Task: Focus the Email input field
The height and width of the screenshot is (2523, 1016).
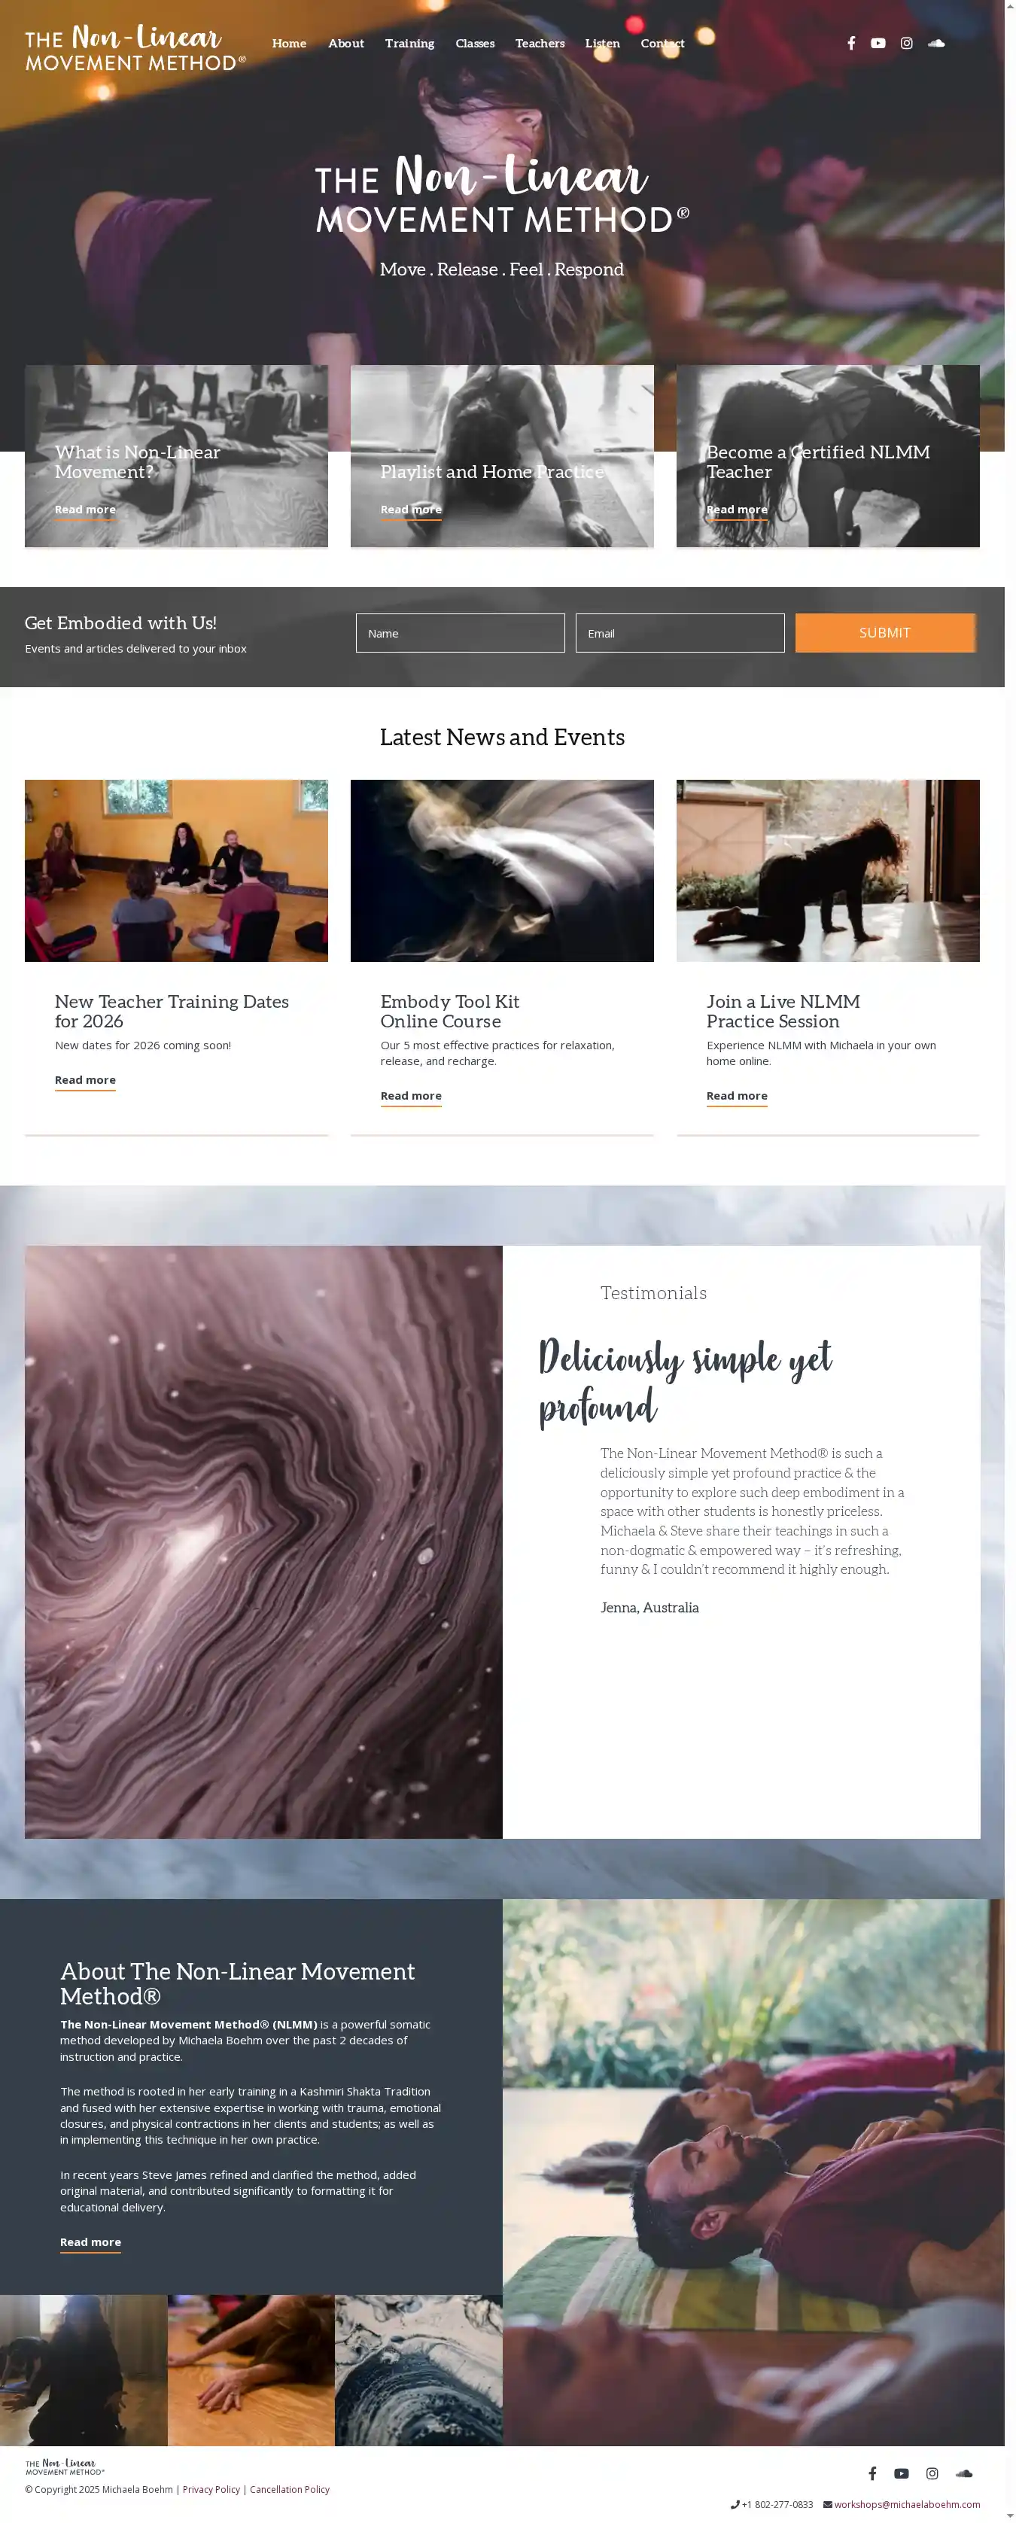Action: (x=680, y=633)
